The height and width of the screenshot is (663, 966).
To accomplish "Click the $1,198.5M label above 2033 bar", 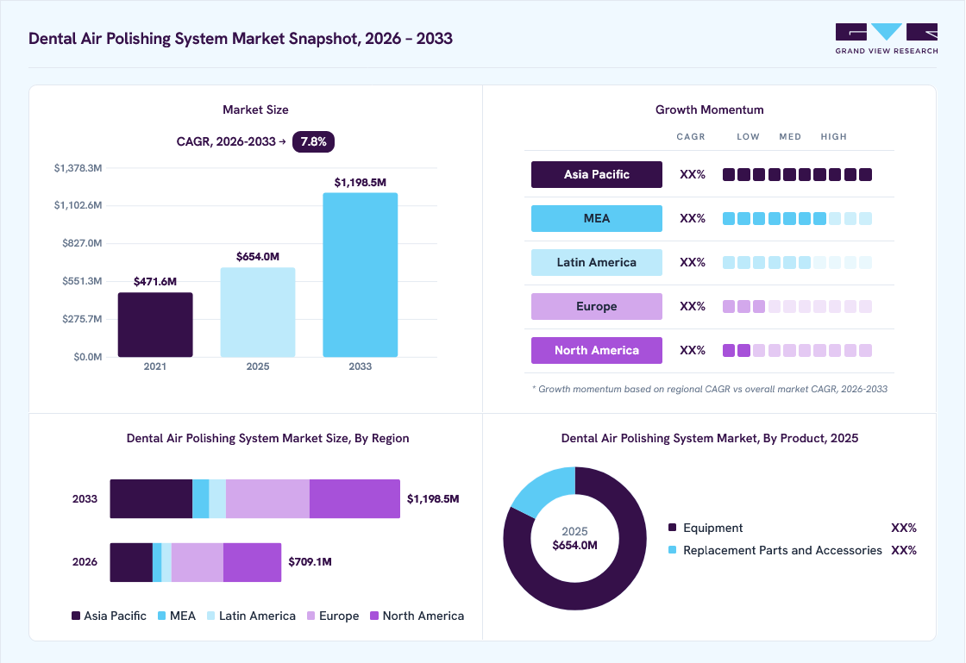I will (361, 182).
